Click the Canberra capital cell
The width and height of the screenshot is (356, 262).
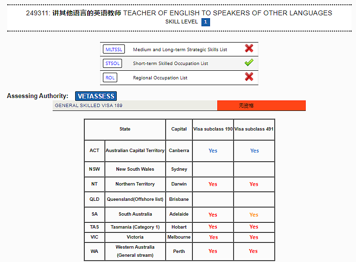[x=179, y=151]
